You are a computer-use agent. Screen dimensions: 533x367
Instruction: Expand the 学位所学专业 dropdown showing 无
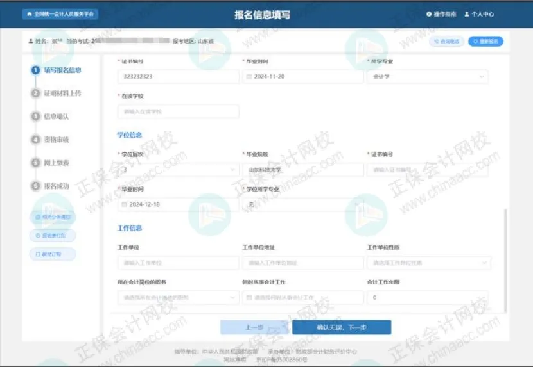click(x=303, y=204)
